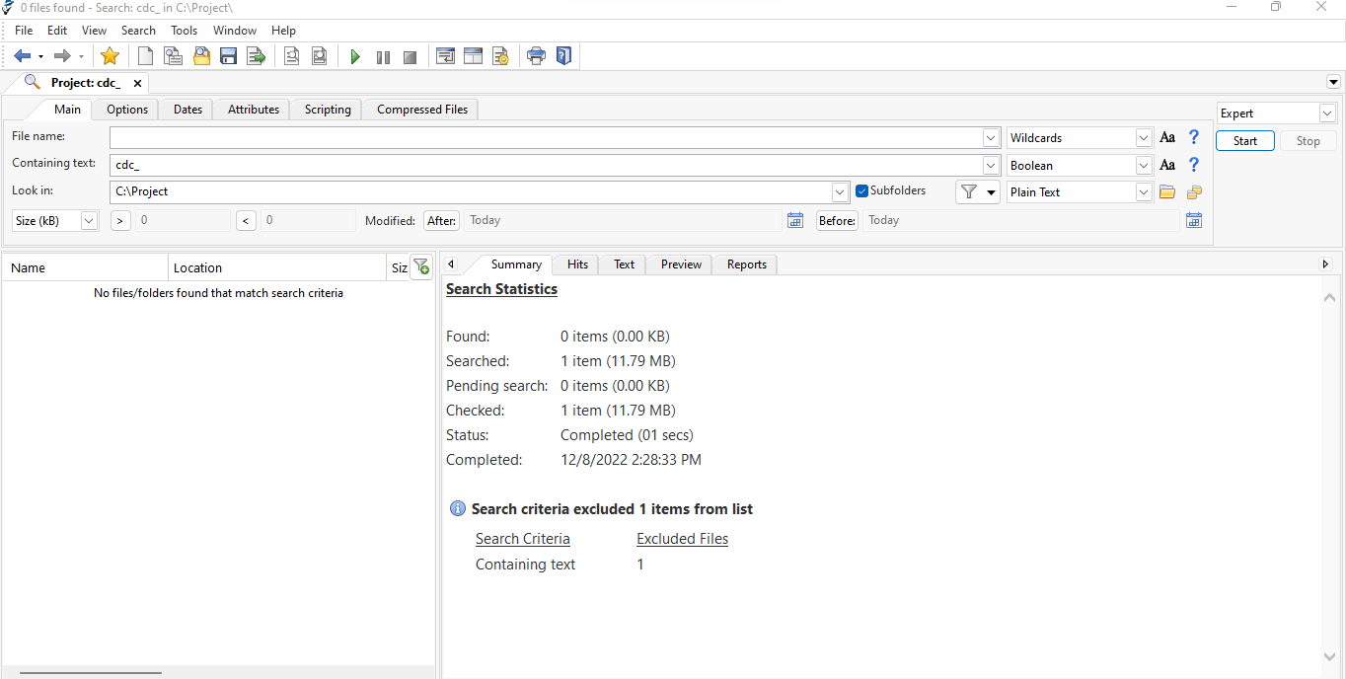Open the Boolean expression type dropdown

[1144, 165]
